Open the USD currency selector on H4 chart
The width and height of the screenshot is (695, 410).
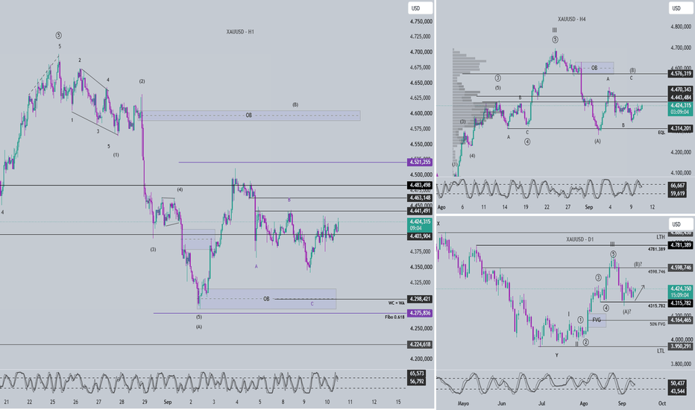pyautogui.click(x=680, y=8)
